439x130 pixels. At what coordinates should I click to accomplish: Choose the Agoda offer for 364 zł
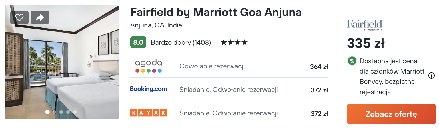pyautogui.click(x=229, y=66)
